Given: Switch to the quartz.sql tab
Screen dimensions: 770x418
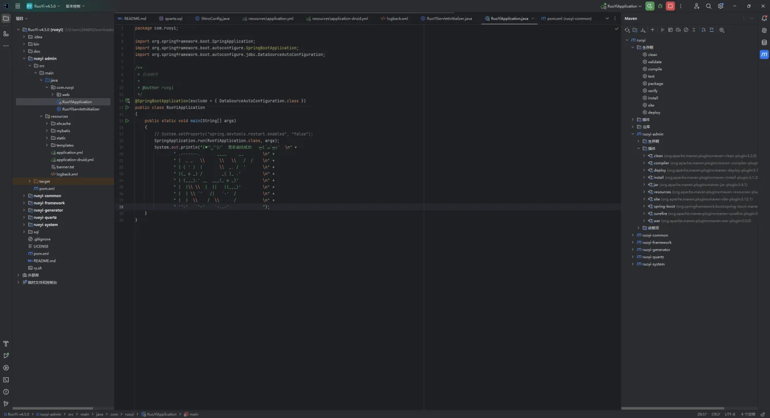Looking at the screenshot, I should click(x=170, y=18).
